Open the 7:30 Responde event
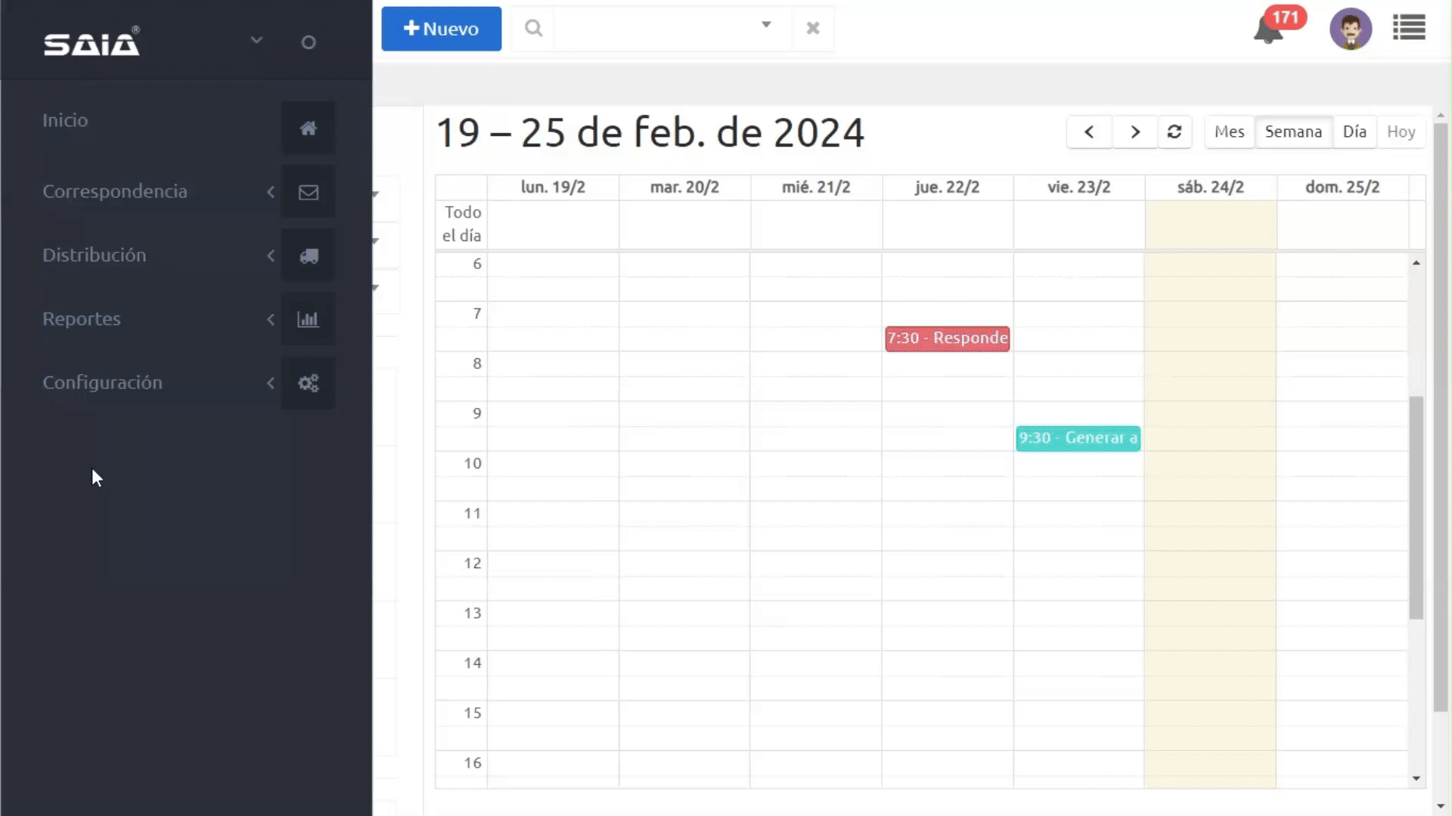The height and width of the screenshot is (816, 1452). click(x=947, y=338)
